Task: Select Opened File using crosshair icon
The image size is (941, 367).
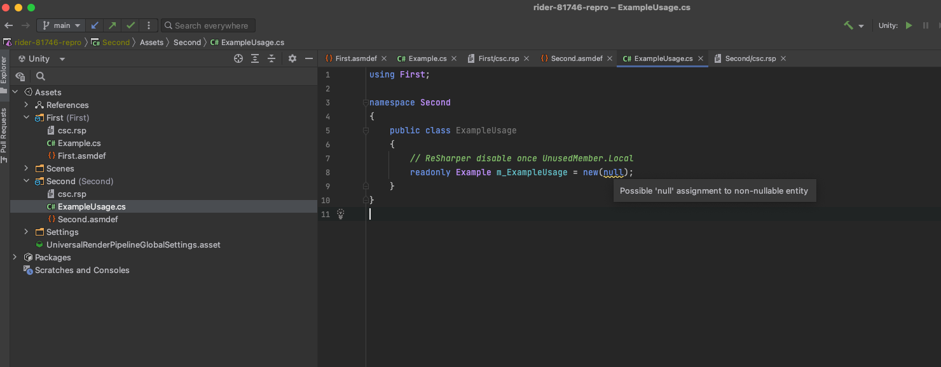Action: click(238, 58)
